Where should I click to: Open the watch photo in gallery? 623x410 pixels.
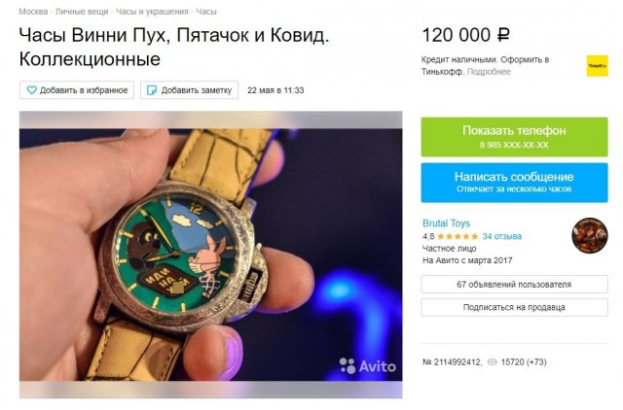[x=210, y=255]
